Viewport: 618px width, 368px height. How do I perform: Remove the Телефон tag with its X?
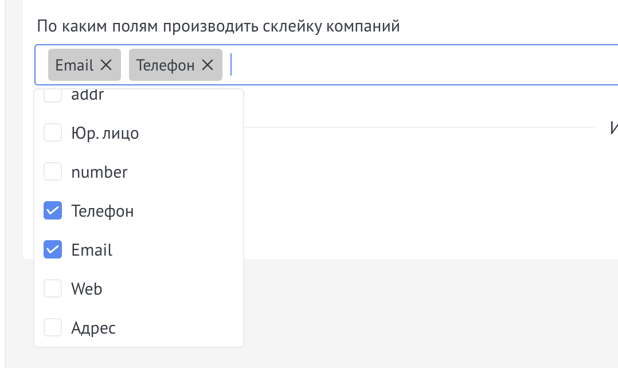point(208,65)
